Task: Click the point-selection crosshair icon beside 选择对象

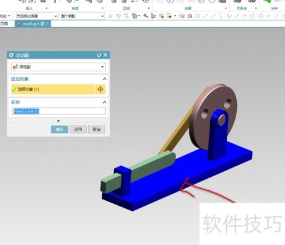Action: tap(100, 89)
